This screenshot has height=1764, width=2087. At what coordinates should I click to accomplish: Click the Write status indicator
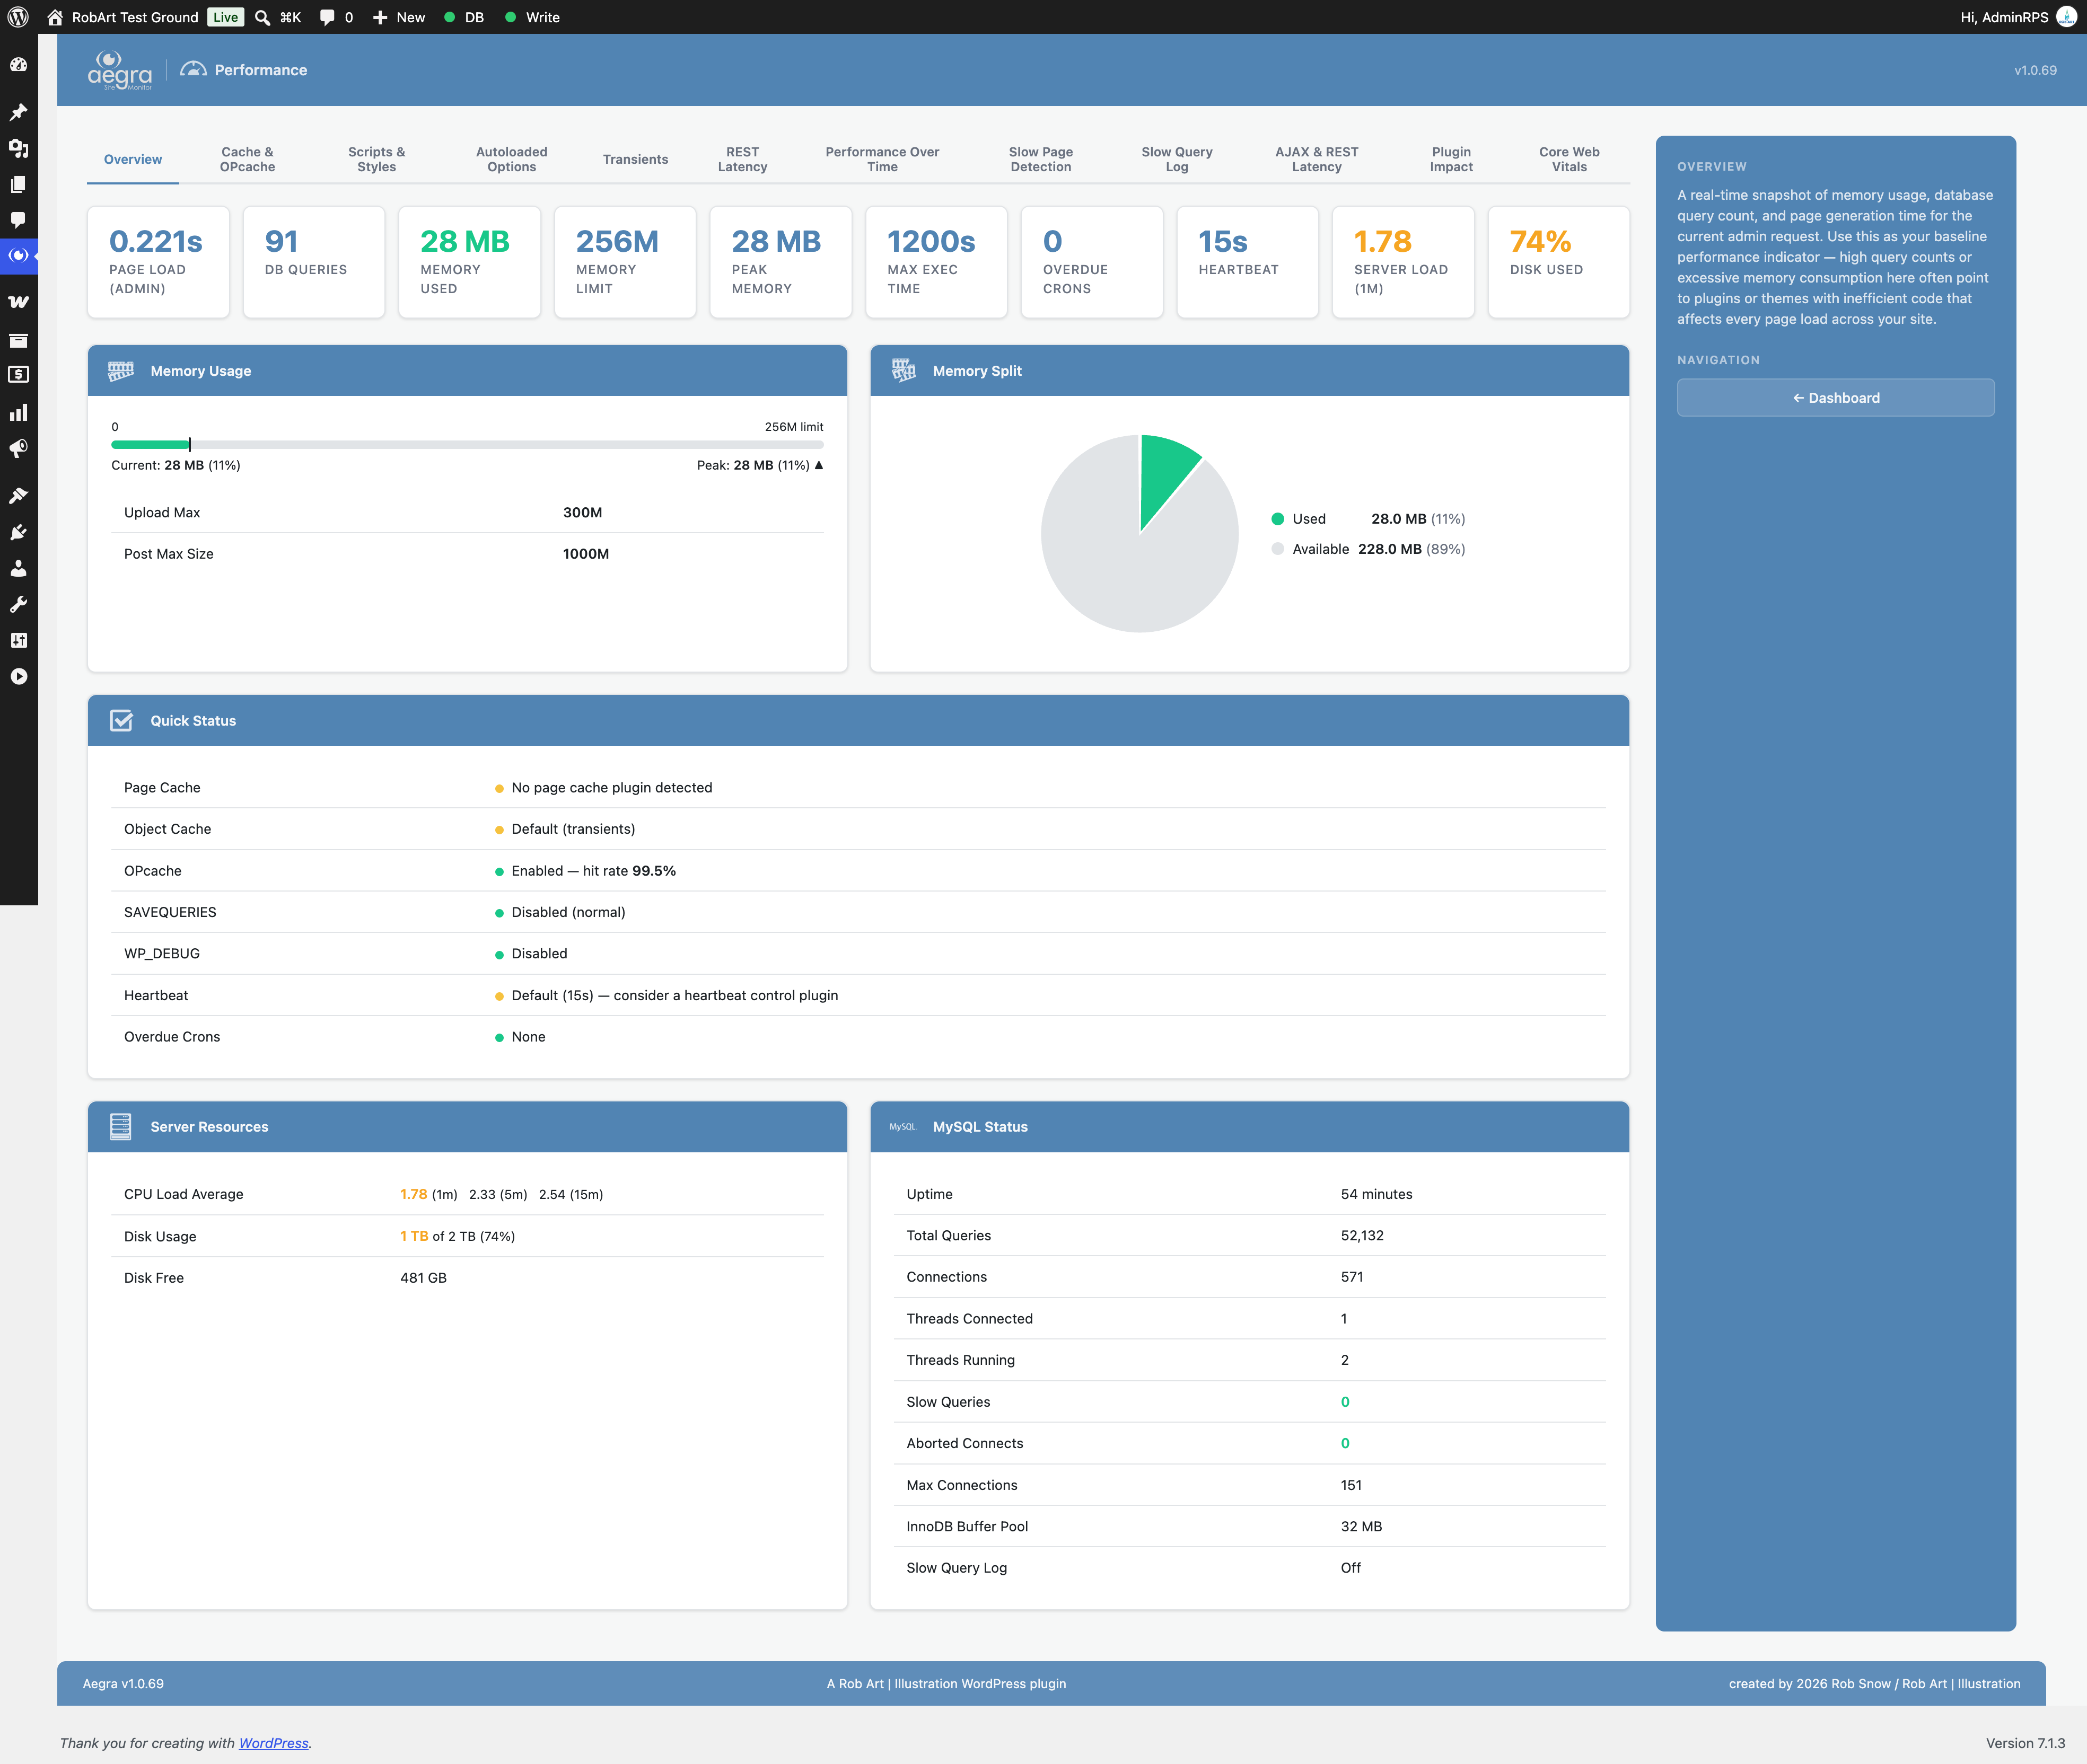pyautogui.click(x=532, y=17)
